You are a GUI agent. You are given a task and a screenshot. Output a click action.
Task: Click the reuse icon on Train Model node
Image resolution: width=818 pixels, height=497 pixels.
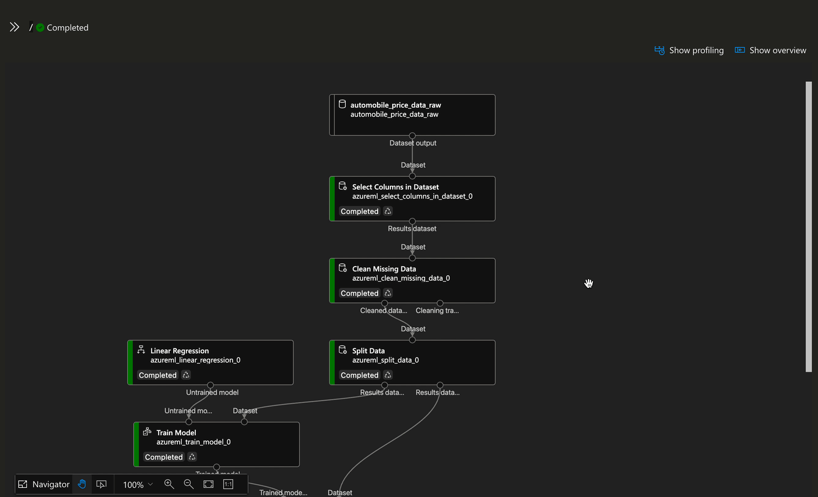click(x=192, y=457)
